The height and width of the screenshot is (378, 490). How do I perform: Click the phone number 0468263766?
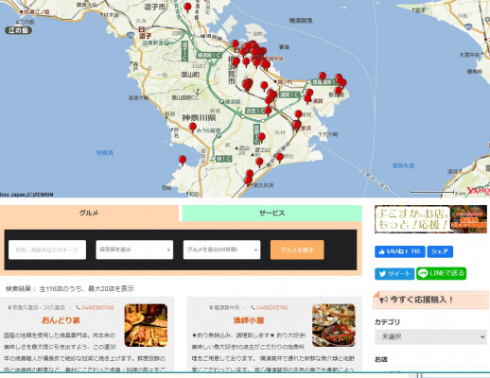coord(271,307)
